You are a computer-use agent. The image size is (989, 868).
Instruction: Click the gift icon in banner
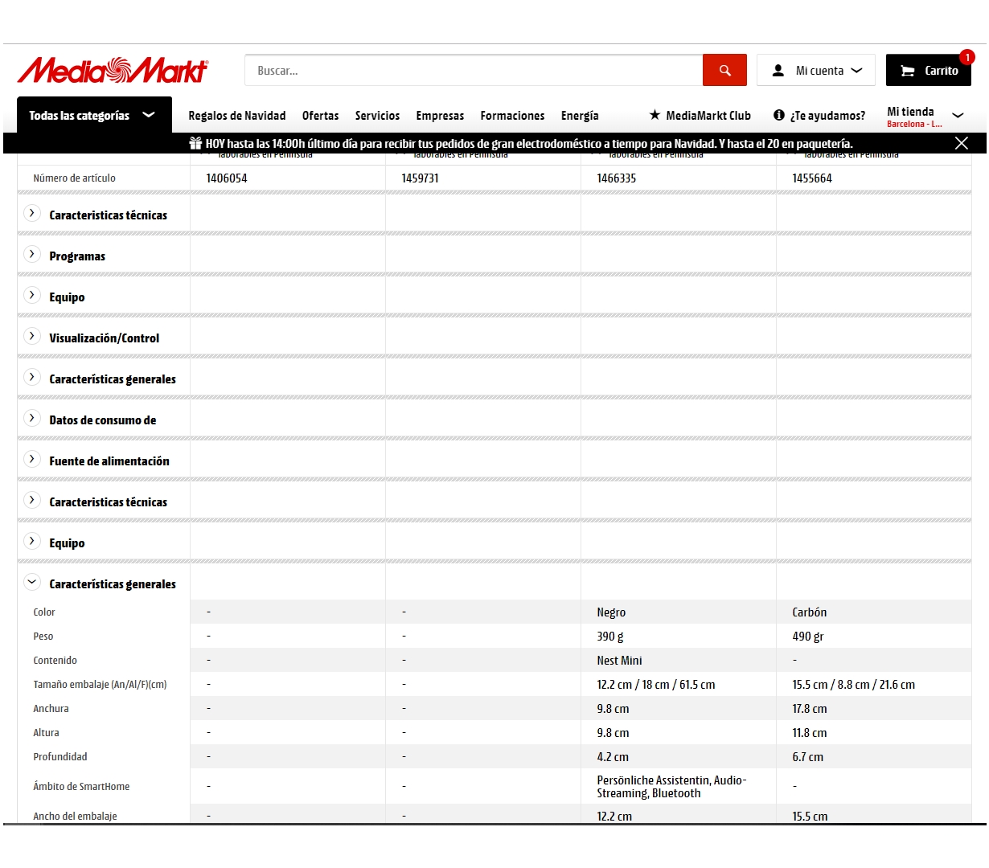195,143
